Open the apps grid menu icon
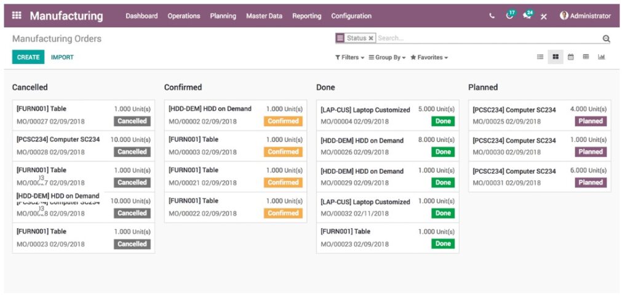 pos(17,15)
